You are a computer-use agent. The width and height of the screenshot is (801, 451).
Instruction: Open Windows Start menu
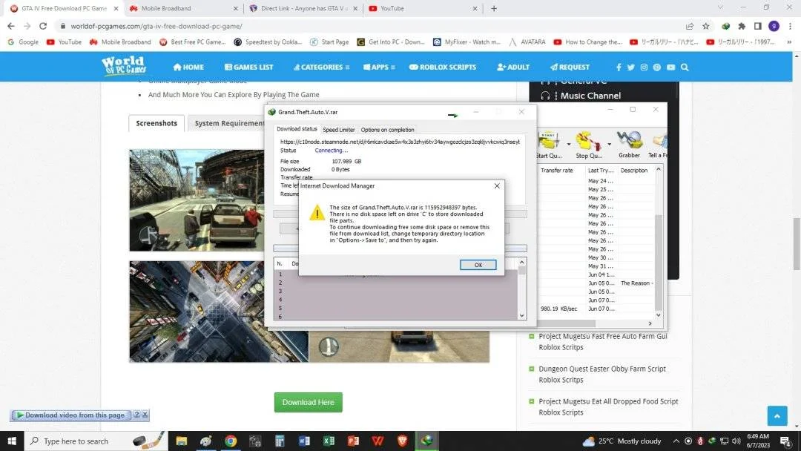(x=12, y=441)
